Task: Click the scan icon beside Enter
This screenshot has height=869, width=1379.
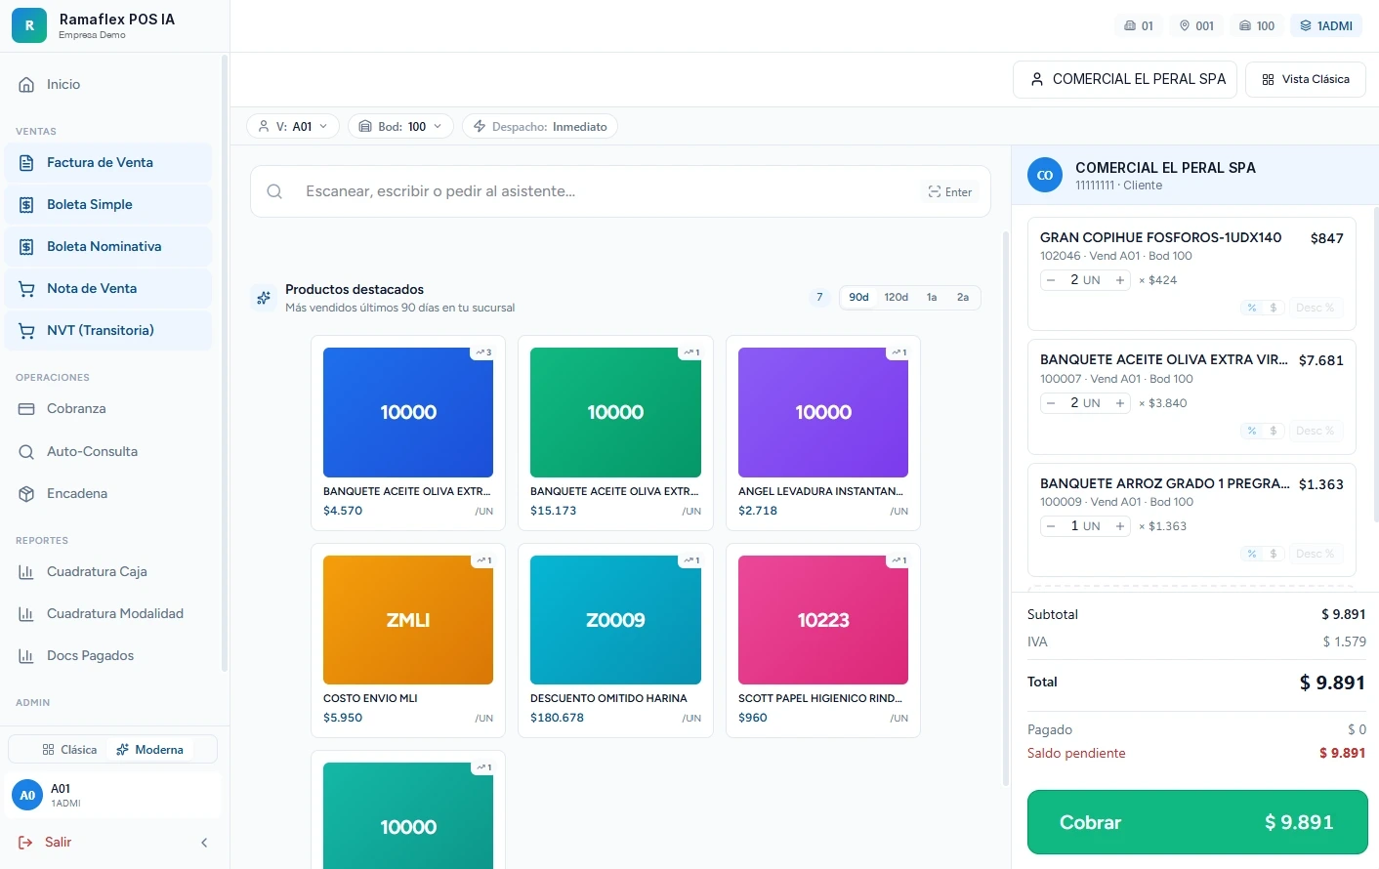Action: click(935, 192)
